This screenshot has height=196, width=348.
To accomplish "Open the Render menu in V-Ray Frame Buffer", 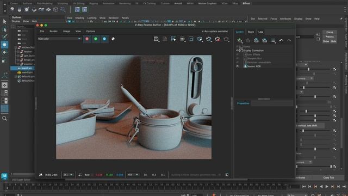I will (x=53, y=32).
